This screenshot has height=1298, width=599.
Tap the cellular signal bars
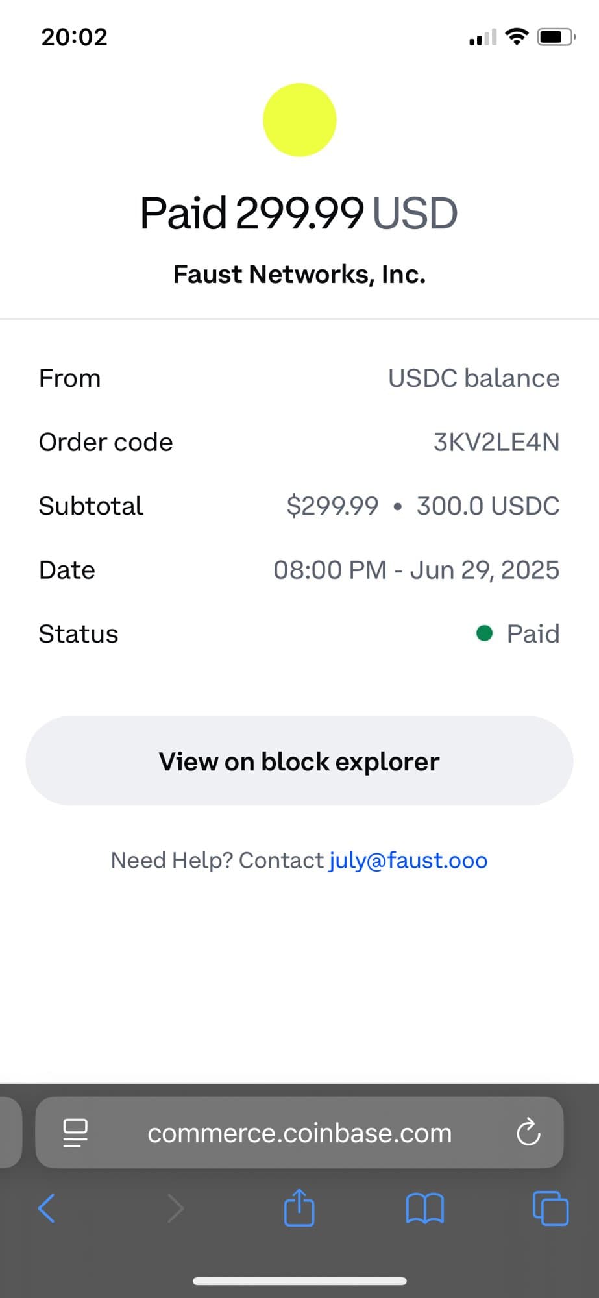(483, 38)
